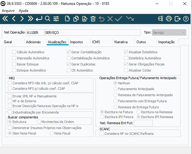192x154 pixels.
Task: Click the Nat Operação code field
Action: tap(35, 33)
